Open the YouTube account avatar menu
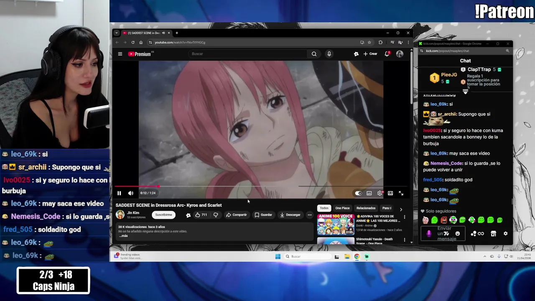 [x=400, y=54]
